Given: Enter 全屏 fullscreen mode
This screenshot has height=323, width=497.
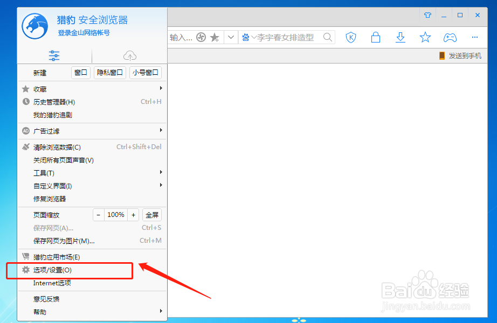Looking at the screenshot, I should coord(152,215).
